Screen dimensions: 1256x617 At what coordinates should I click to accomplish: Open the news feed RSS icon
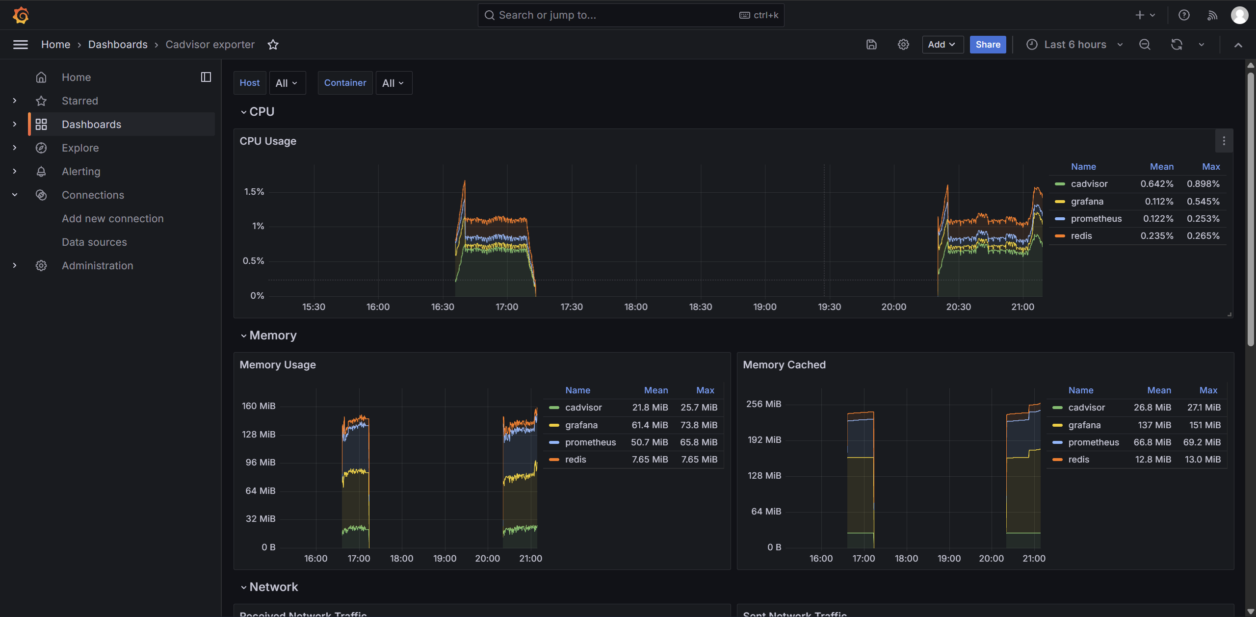[x=1212, y=15]
